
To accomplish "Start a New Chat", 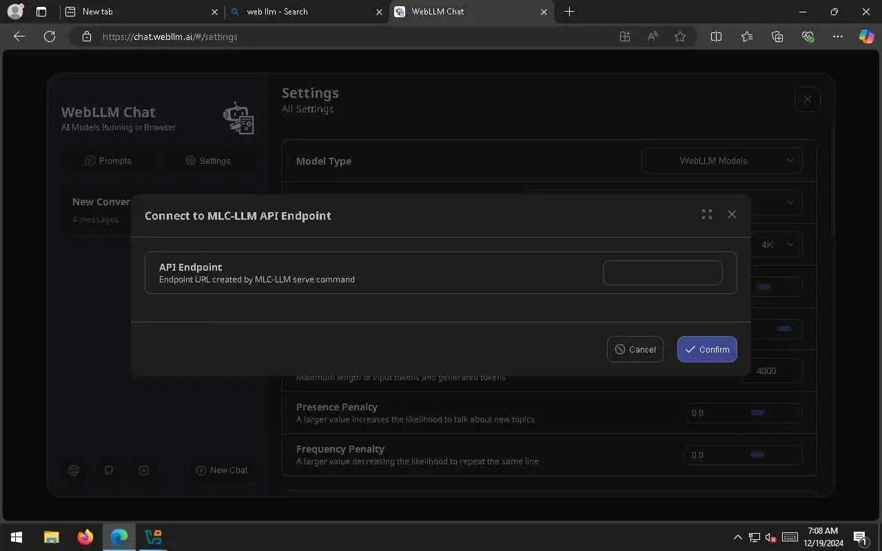I will [x=222, y=470].
